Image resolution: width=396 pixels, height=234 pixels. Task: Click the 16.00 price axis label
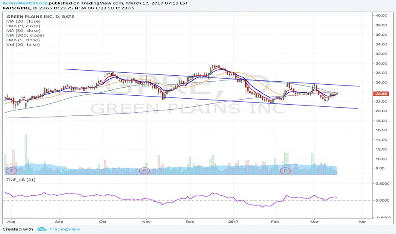coord(381,130)
